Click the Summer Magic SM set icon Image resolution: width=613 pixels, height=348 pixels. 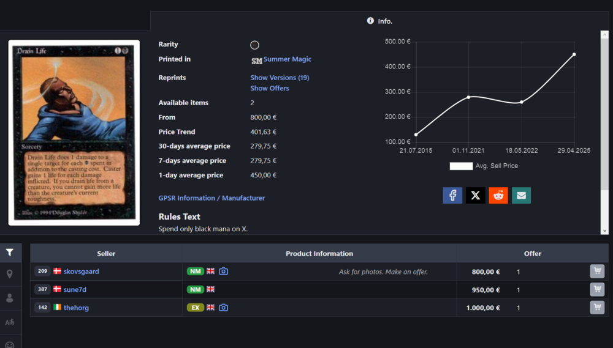[x=256, y=61]
